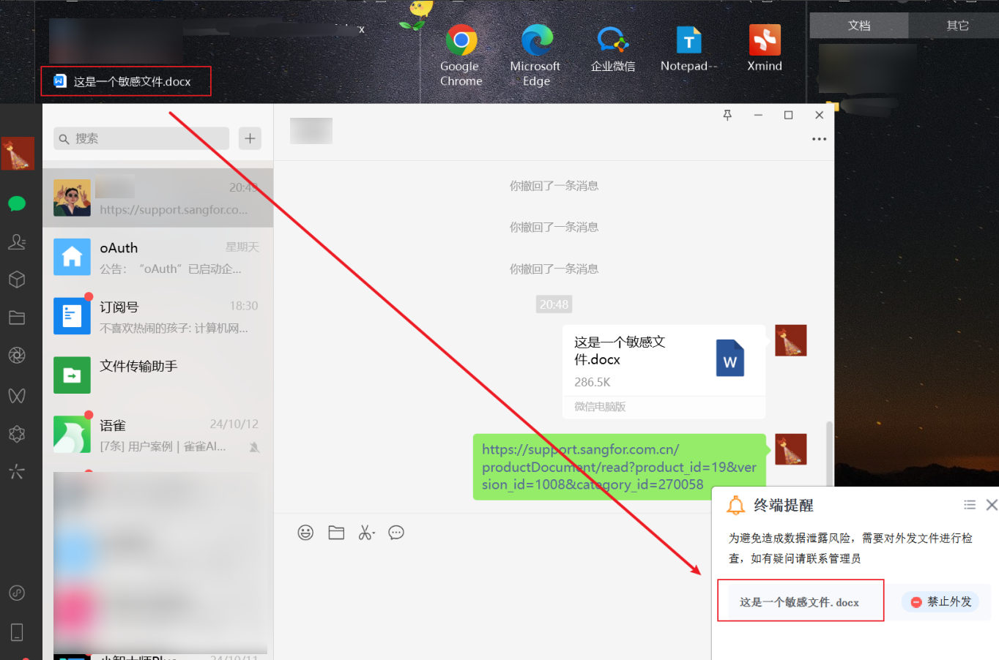
Task: Open Xmind desktop shortcut
Action: [765, 48]
